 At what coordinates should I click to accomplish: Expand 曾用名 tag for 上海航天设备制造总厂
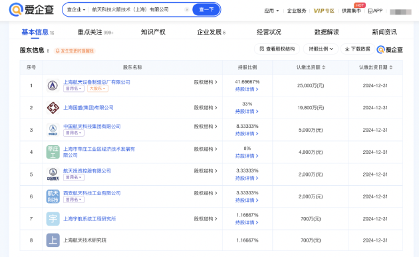[x=74, y=89]
